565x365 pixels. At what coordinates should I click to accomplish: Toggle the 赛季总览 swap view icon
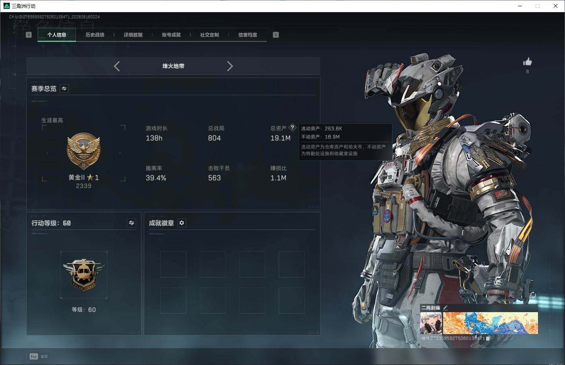pyautogui.click(x=64, y=89)
